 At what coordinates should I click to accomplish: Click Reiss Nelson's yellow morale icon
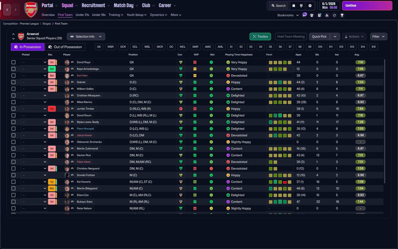(x=211, y=209)
